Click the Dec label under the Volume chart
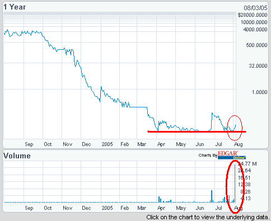 pyautogui.click(x=86, y=208)
